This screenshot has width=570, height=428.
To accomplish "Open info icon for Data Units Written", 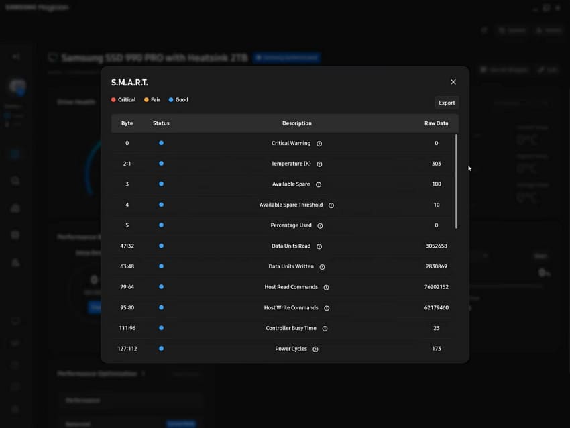I will [x=322, y=266].
